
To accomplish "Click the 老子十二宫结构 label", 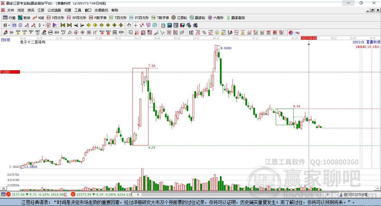I will [x=33, y=42].
